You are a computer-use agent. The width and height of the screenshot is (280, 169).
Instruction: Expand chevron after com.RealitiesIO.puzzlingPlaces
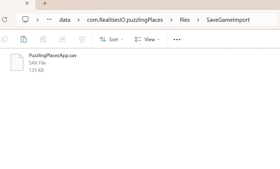pos(171,20)
